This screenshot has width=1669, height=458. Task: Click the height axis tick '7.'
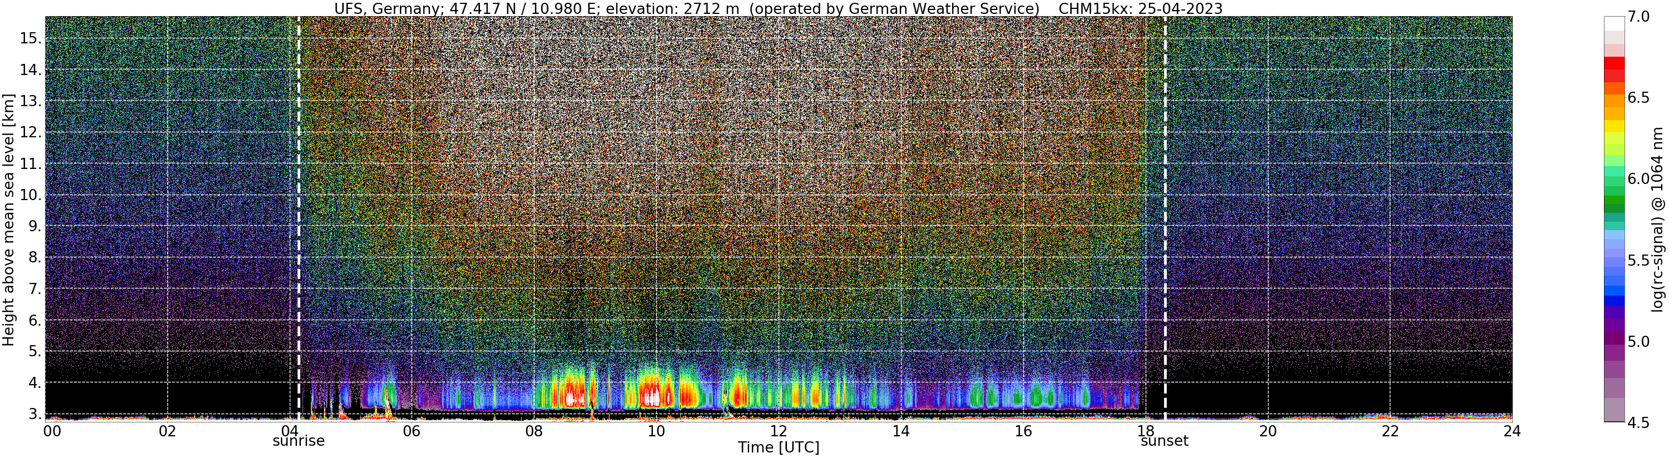35,289
